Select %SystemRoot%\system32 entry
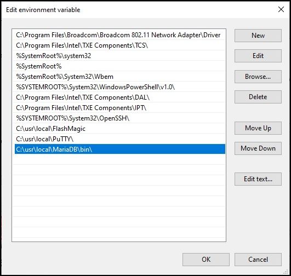291x276 pixels. [120, 56]
